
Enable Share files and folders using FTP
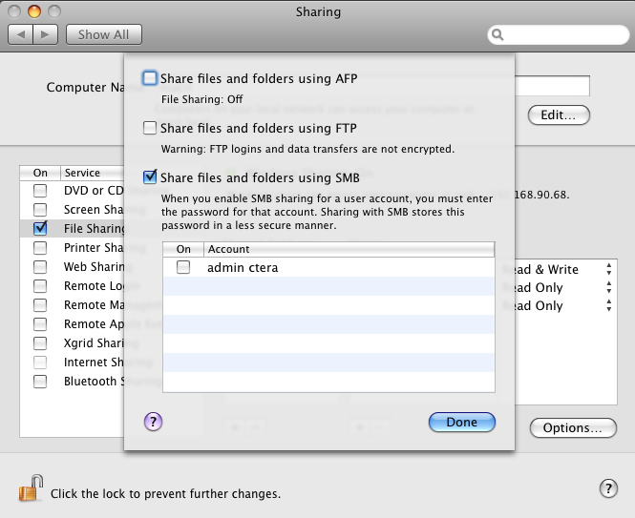[x=149, y=128]
